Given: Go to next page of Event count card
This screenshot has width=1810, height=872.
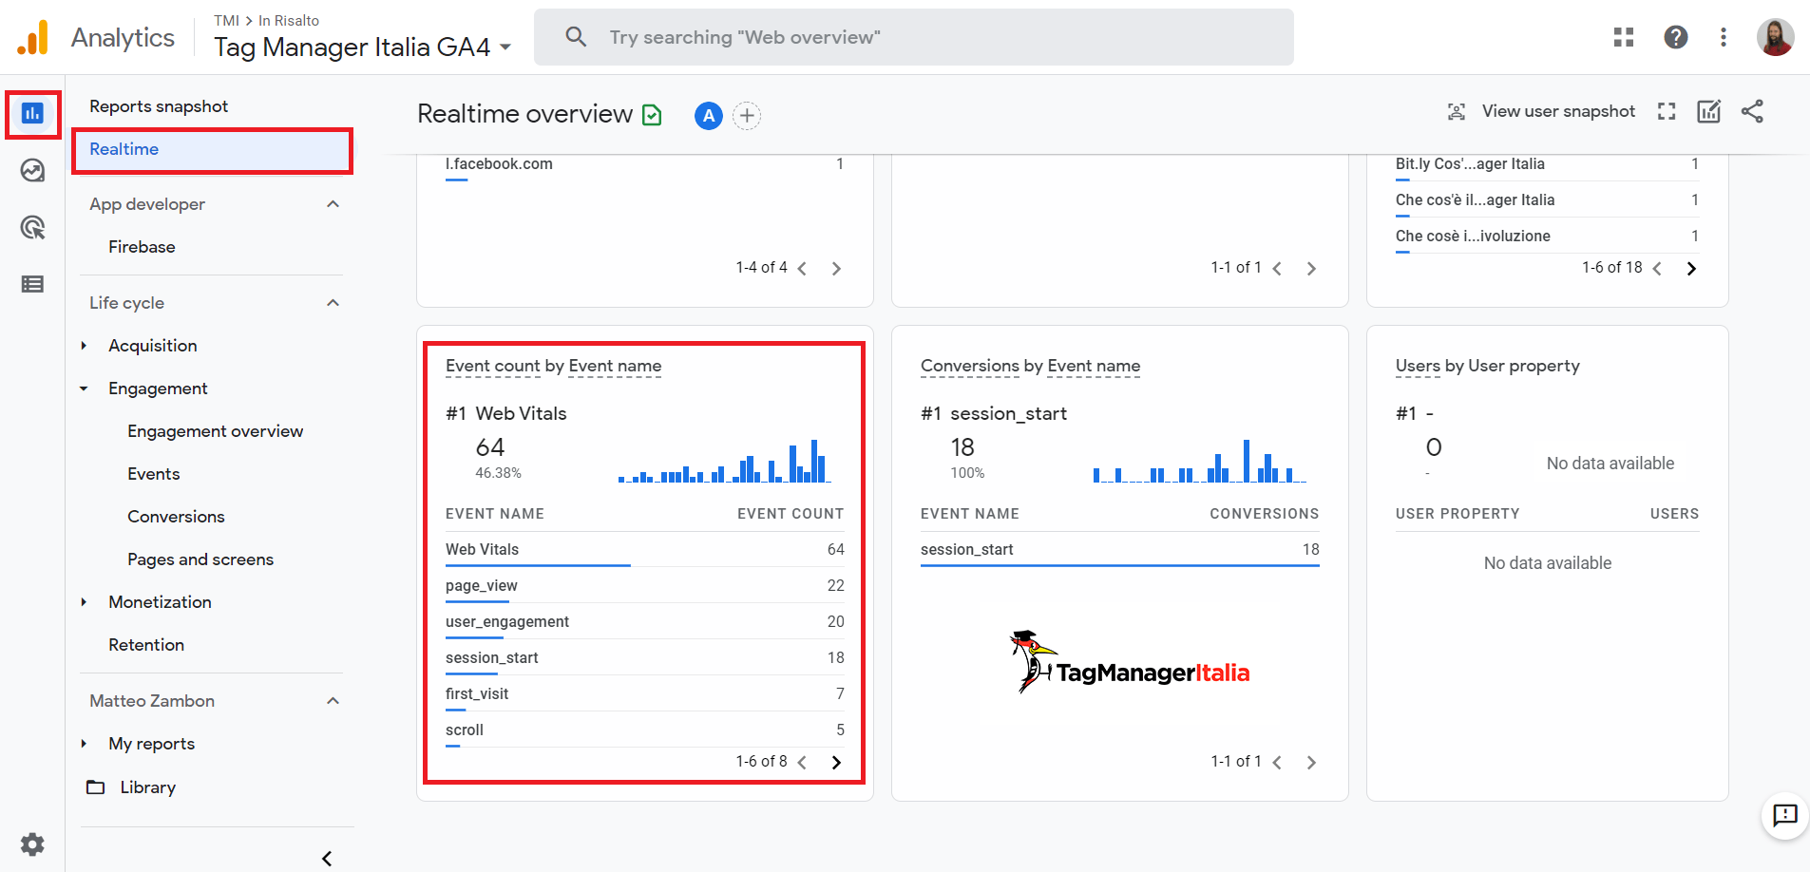Looking at the screenshot, I should [836, 763].
